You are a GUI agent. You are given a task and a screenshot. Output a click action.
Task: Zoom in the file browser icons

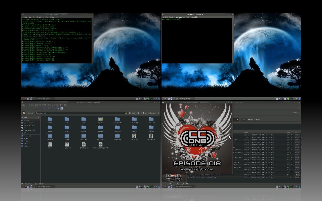point(138,113)
